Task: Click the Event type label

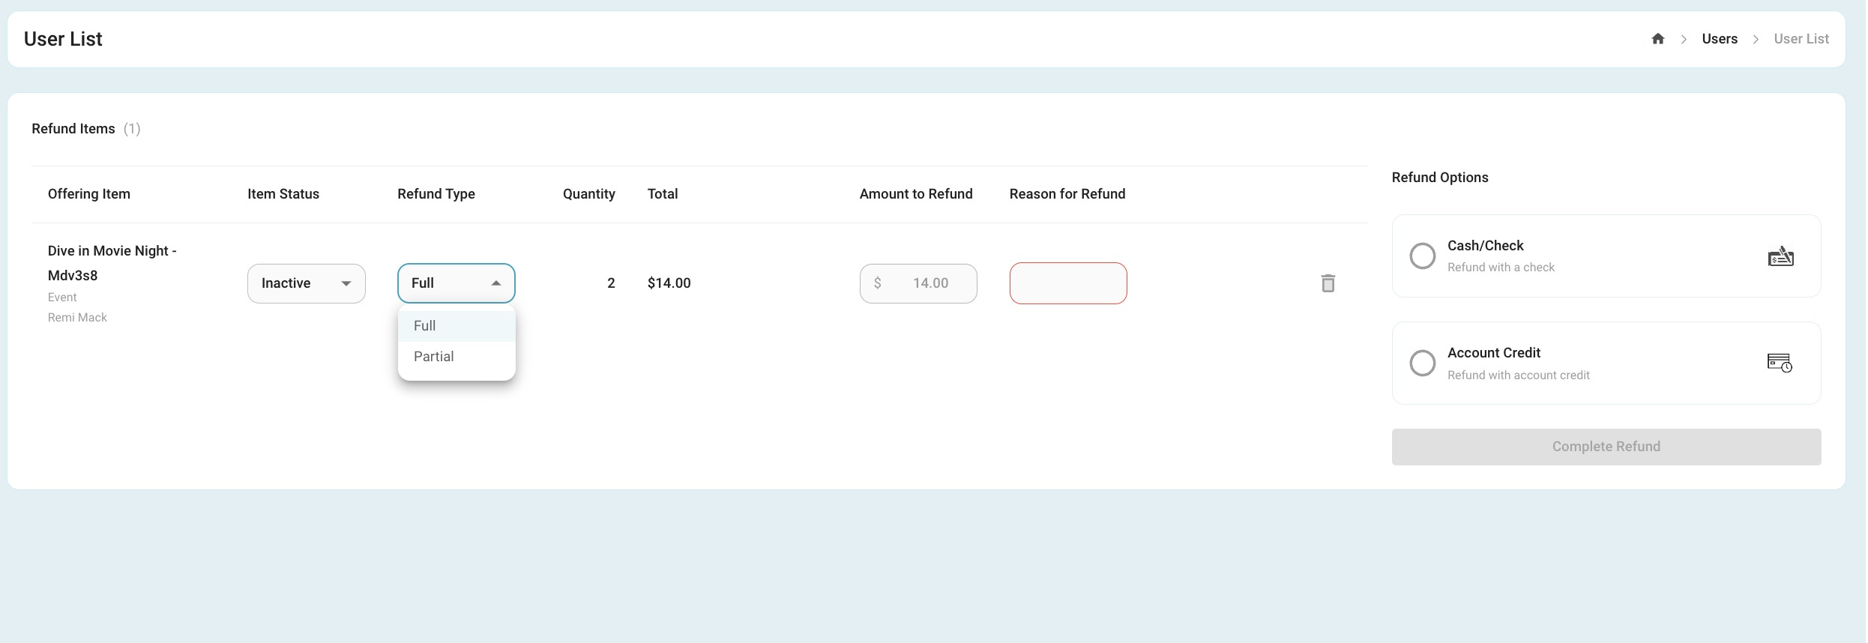Action: tap(62, 298)
